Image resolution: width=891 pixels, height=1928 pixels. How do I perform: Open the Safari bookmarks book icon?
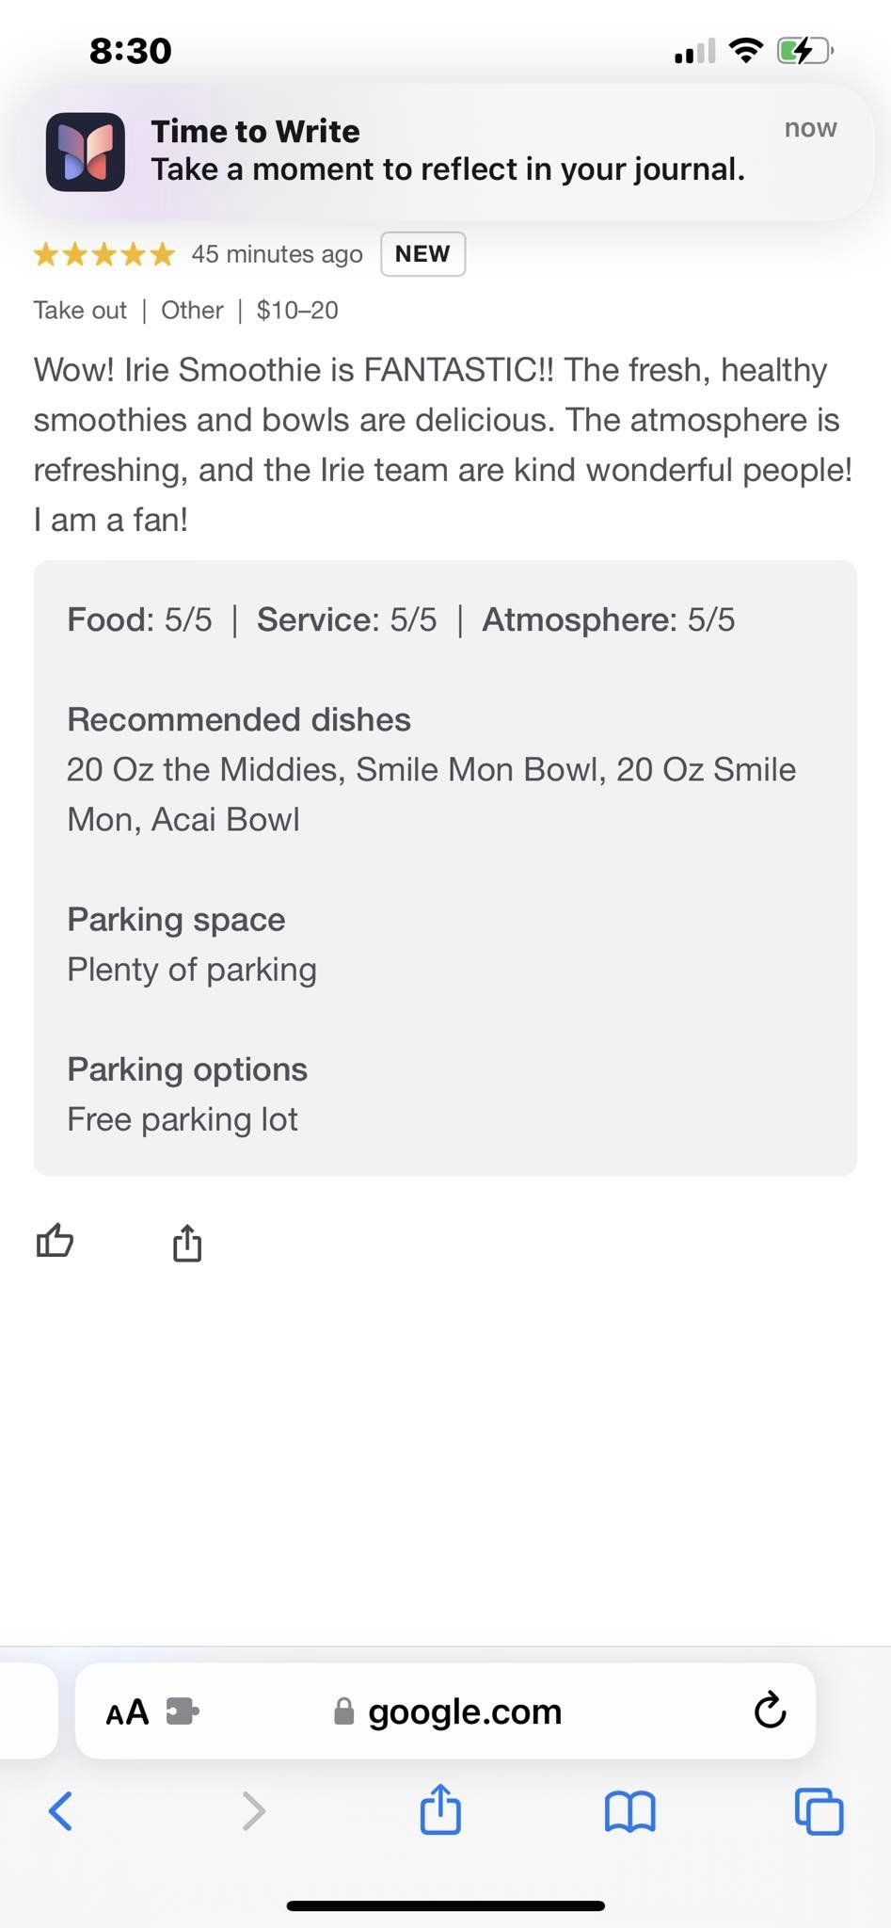(x=630, y=1811)
